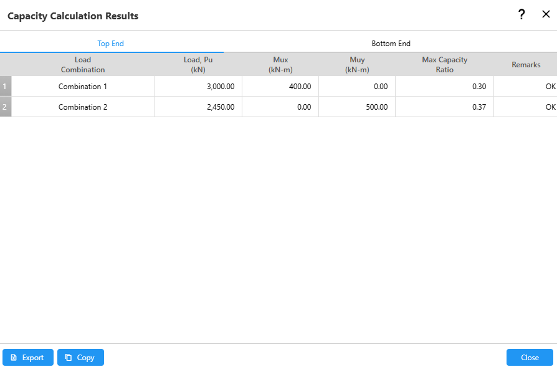Select the Combination 2 cell
This screenshot has width=557, height=372.
(x=83, y=107)
